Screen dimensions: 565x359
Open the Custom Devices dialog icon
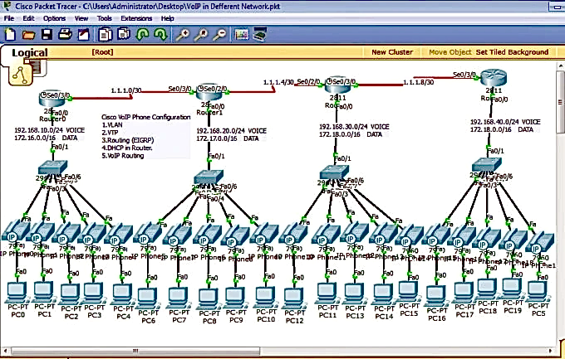[260, 35]
